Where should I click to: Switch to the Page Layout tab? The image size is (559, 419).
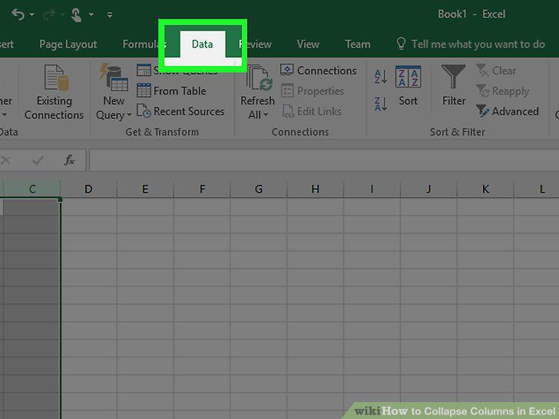[68, 44]
